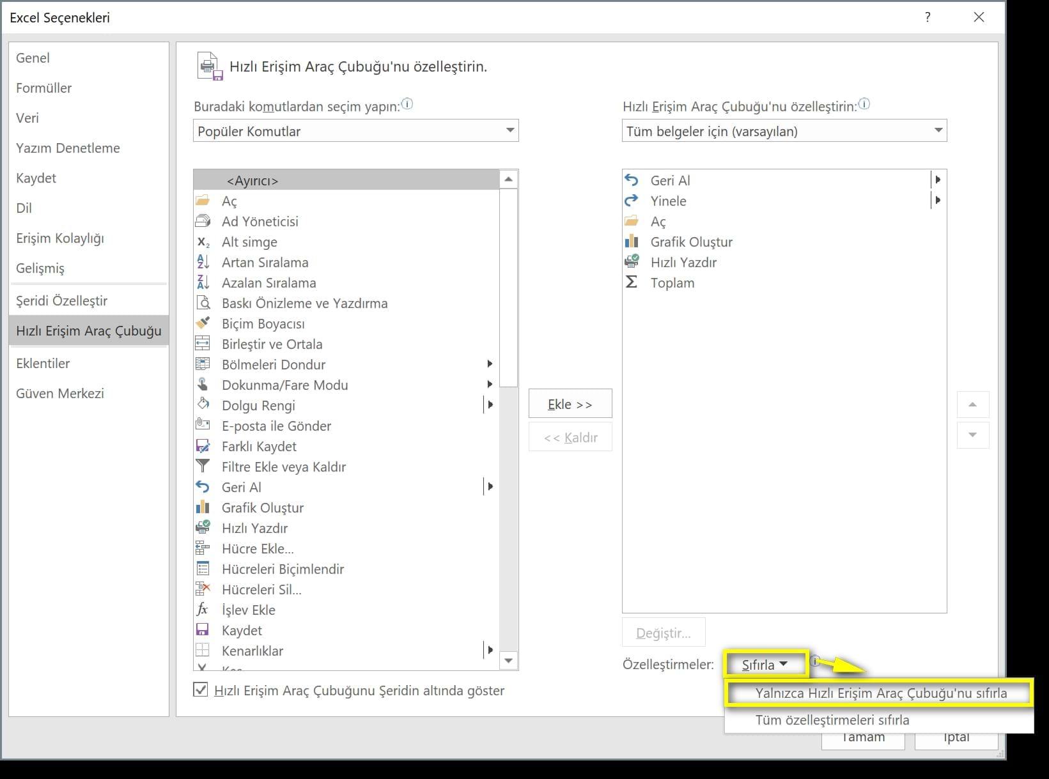
Task: Click Grafik Oluştur chart icon in left list
Action: click(x=203, y=507)
